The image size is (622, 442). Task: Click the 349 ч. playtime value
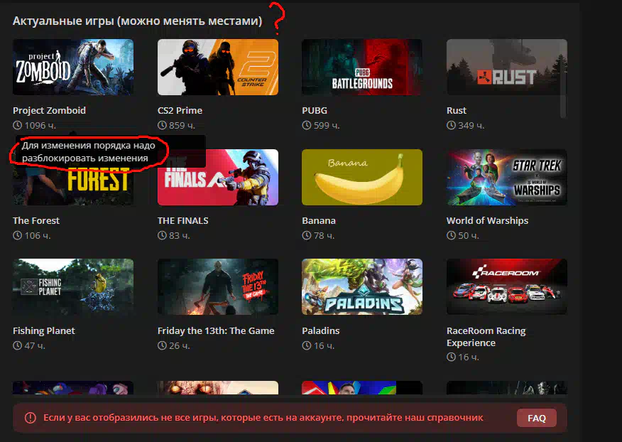pos(471,126)
